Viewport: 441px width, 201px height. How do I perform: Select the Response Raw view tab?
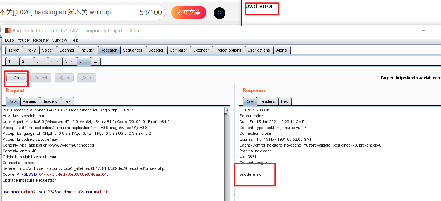click(x=250, y=101)
